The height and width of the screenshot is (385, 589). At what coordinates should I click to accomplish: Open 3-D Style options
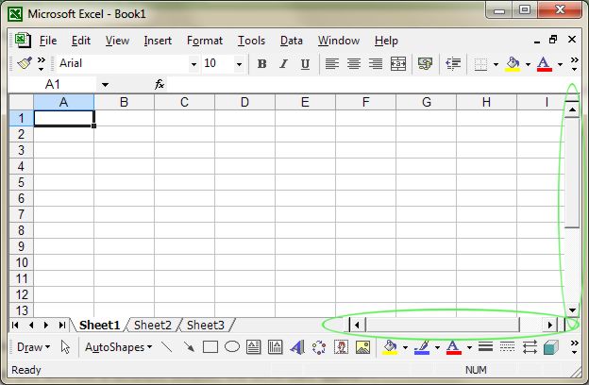pyautogui.click(x=551, y=347)
